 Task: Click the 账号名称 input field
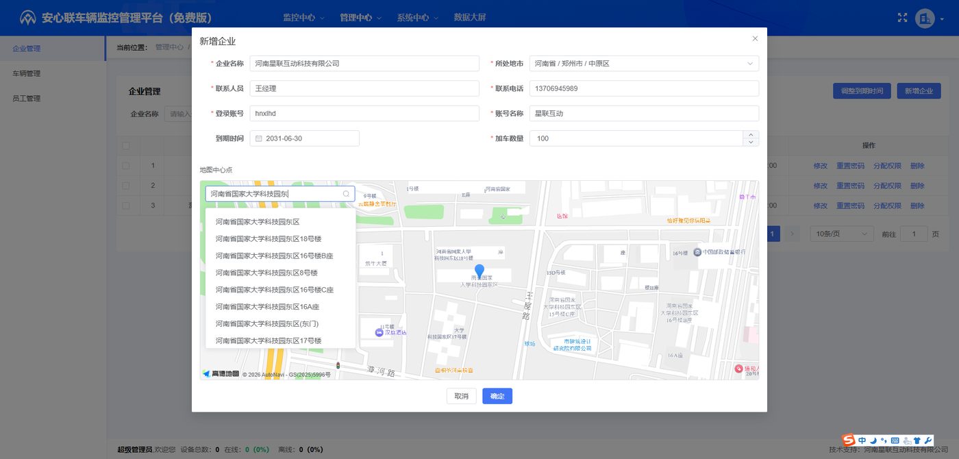pos(644,113)
